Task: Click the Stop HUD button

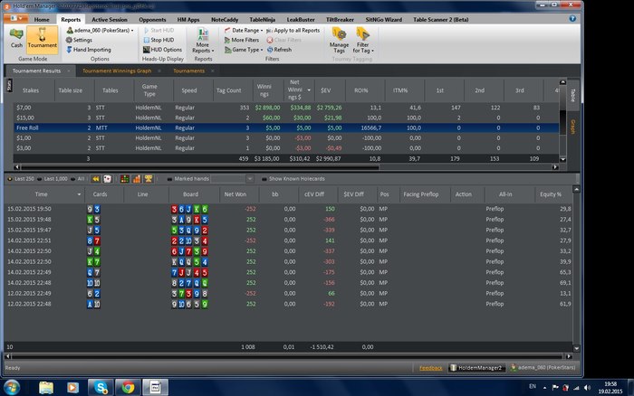Action: pos(158,40)
